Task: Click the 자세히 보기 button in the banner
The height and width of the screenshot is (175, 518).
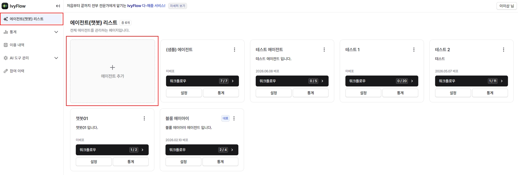Action: point(178,6)
